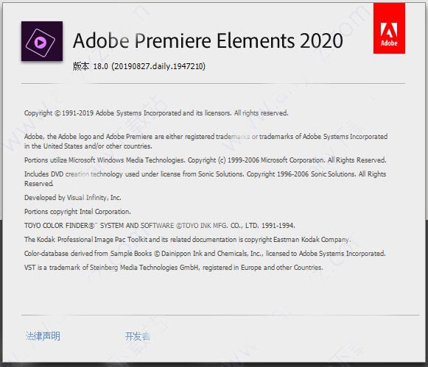
Task: Click the TOYO COLOR FINDER notice line
Action: [x=160, y=225]
